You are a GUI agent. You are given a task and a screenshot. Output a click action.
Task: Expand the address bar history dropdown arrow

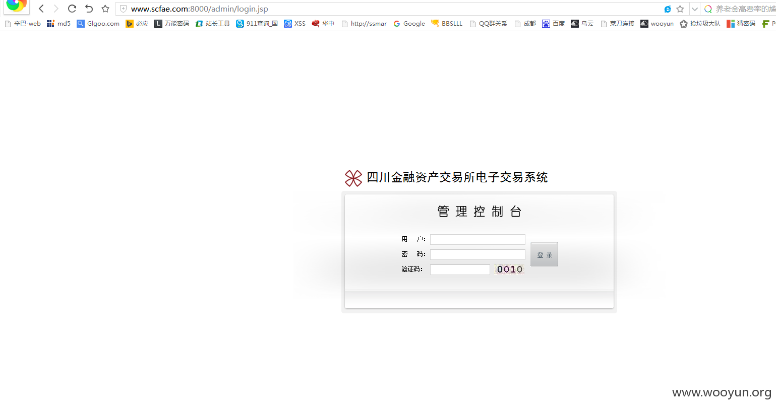[694, 9]
